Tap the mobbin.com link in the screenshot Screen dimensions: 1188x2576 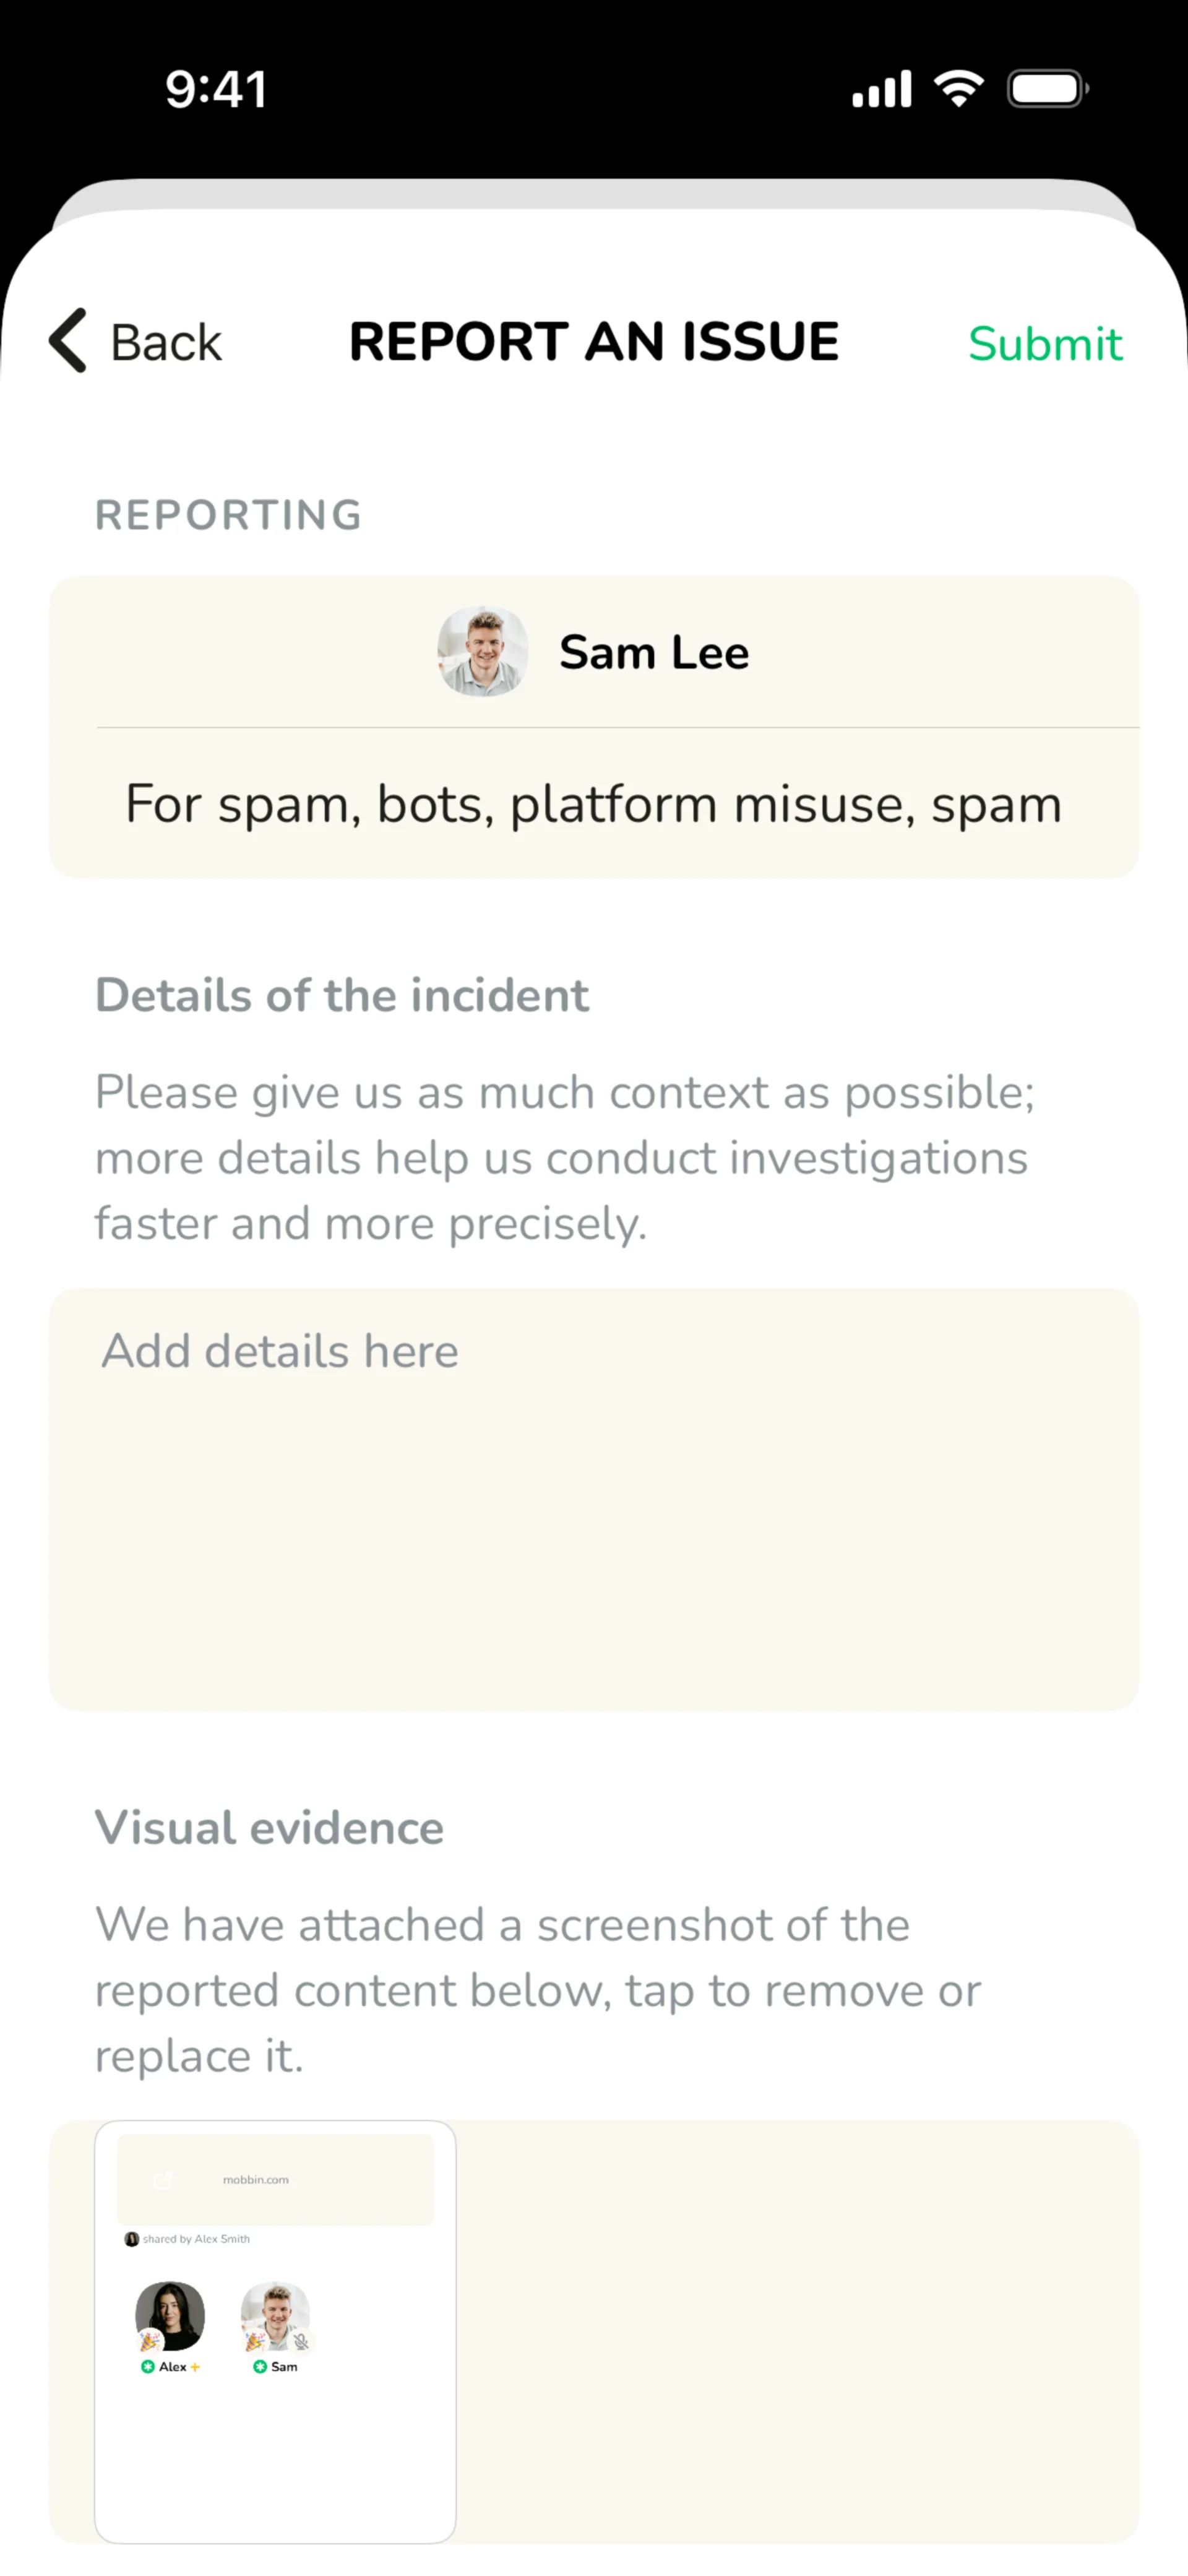point(256,2180)
